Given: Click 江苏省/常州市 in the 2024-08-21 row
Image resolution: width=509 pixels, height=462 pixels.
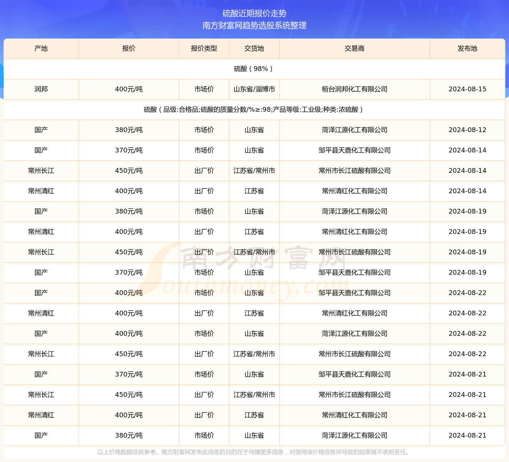Looking at the screenshot, I should [x=254, y=395].
